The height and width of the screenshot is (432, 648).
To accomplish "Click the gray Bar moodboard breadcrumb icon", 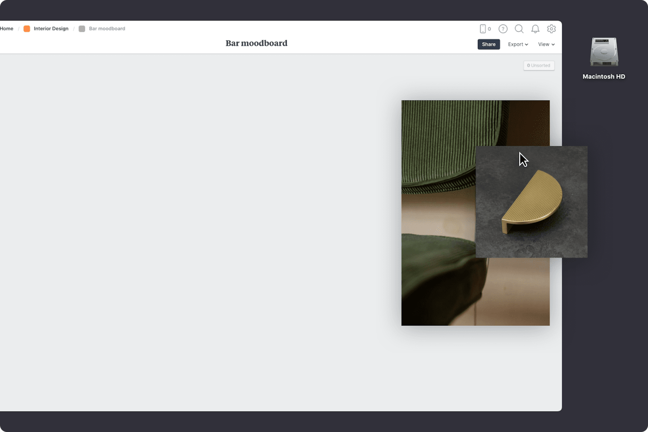I will 82,29.
